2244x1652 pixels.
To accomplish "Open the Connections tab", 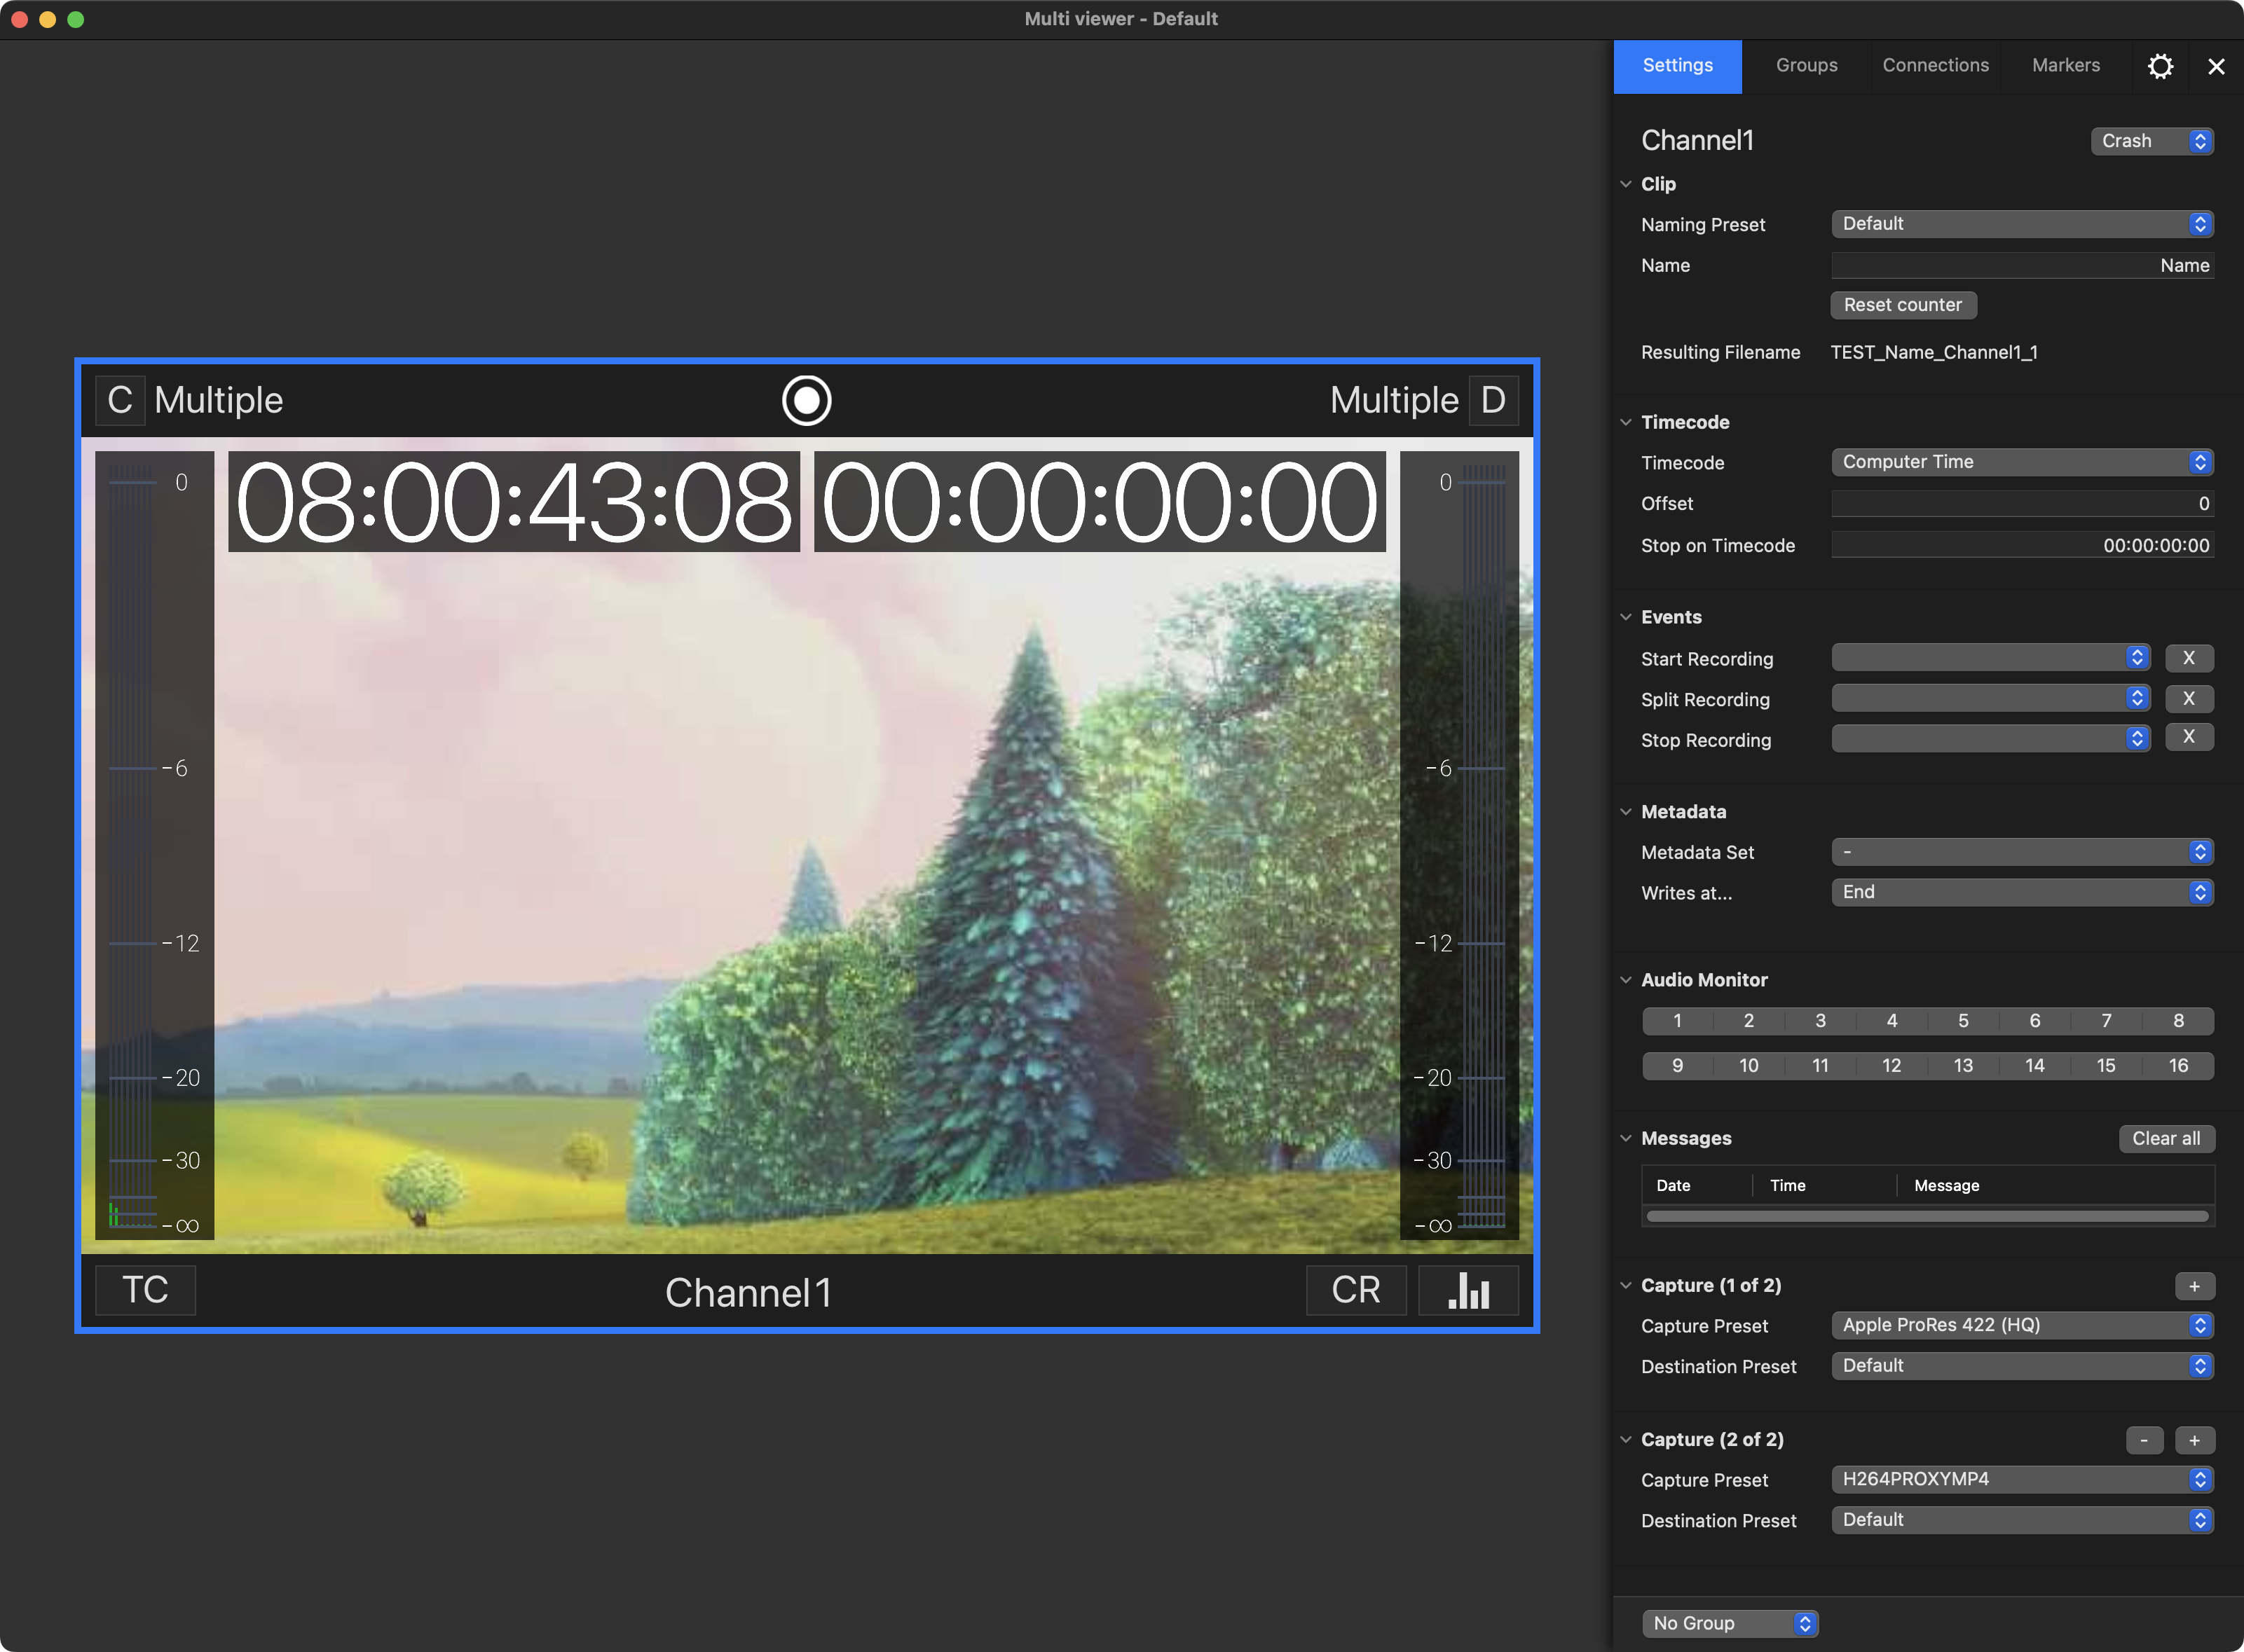I will point(1936,66).
